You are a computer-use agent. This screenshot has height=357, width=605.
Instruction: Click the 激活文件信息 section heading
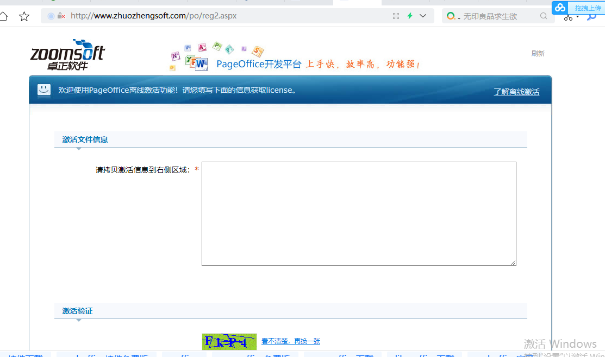[x=85, y=139]
